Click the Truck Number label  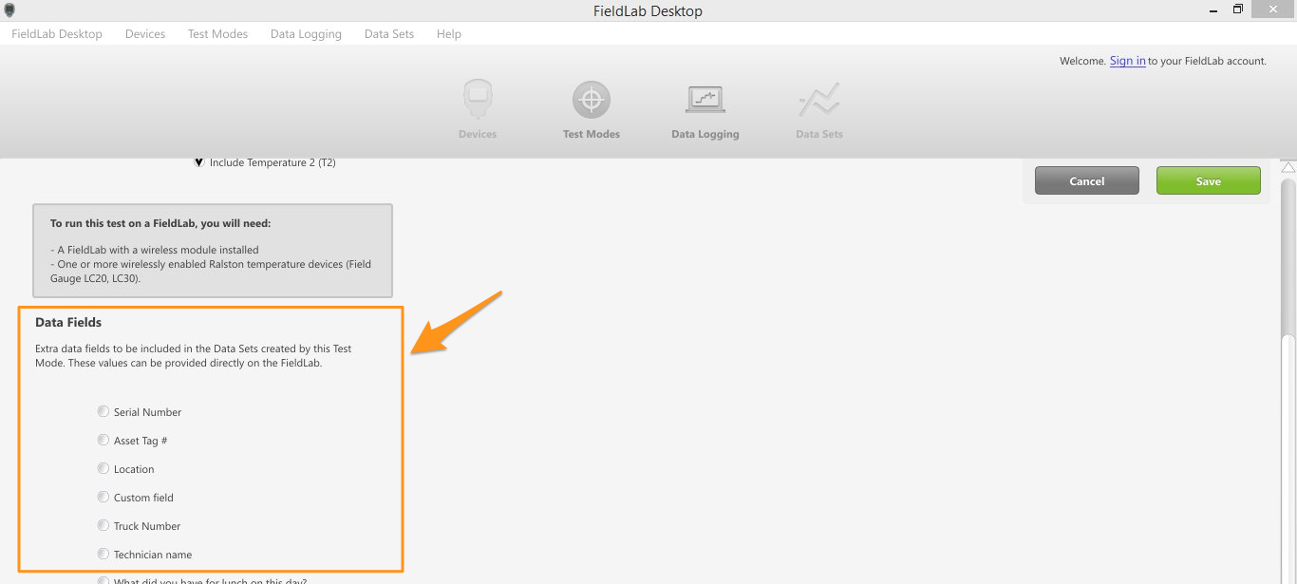click(147, 526)
